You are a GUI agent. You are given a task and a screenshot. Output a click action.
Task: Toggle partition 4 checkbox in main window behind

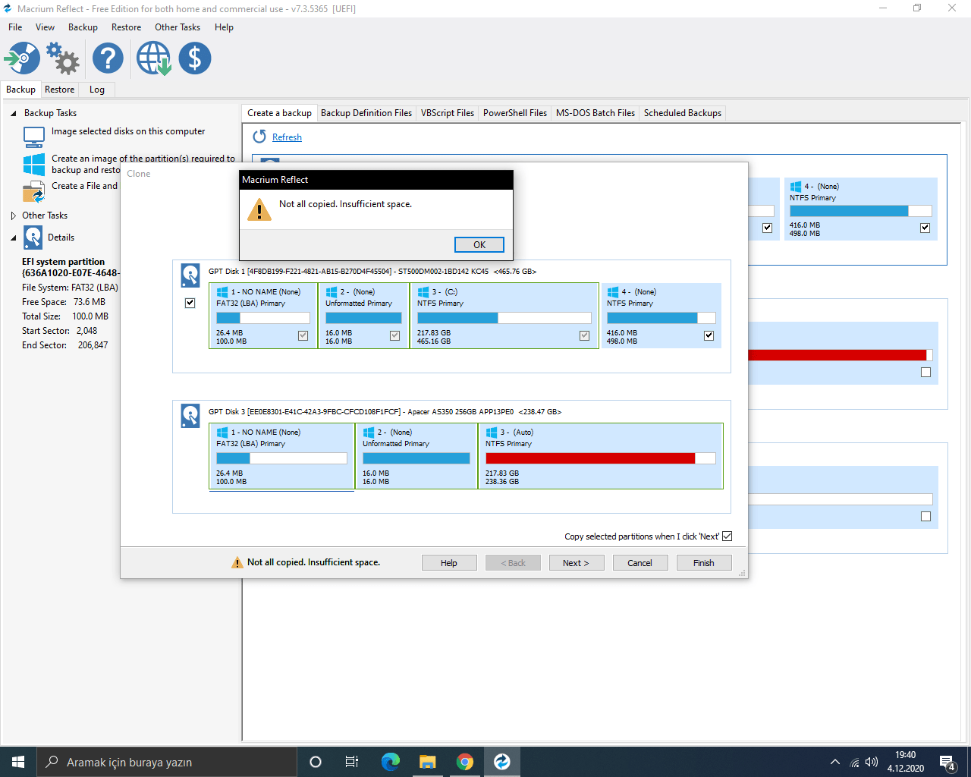[x=925, y=228]
